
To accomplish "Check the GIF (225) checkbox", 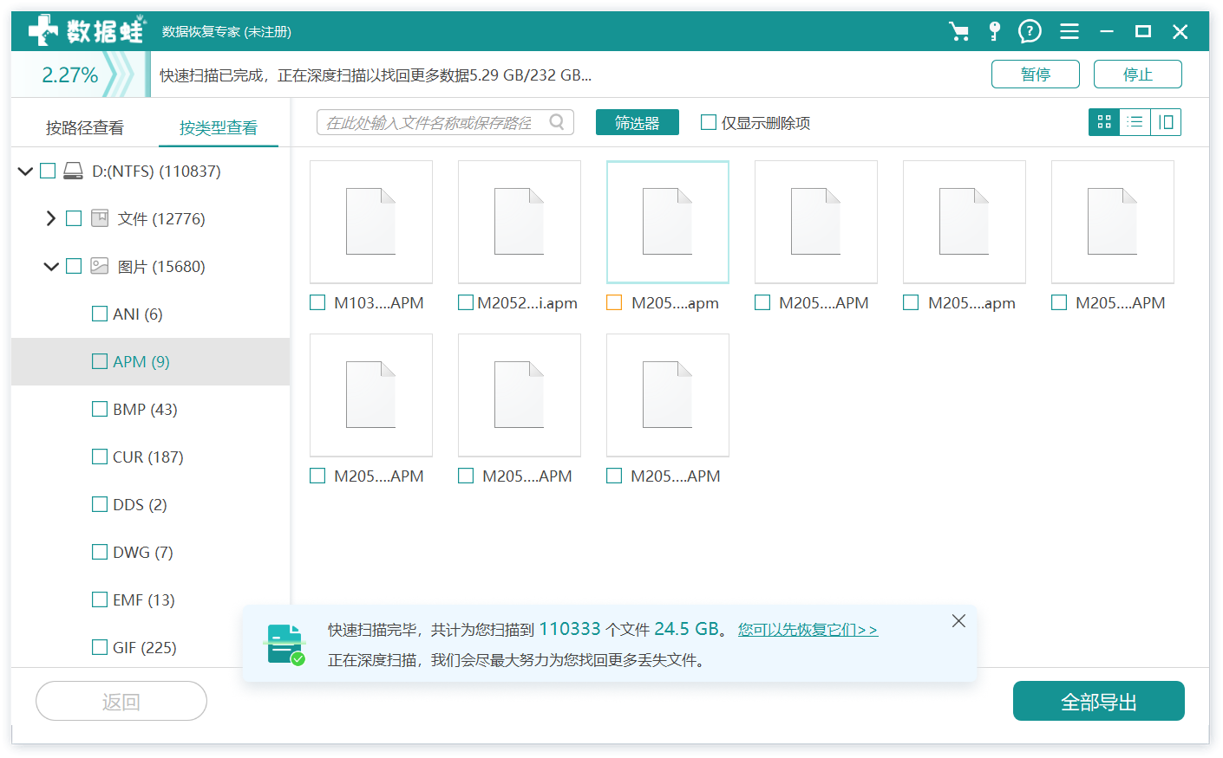I will point(100,647).
